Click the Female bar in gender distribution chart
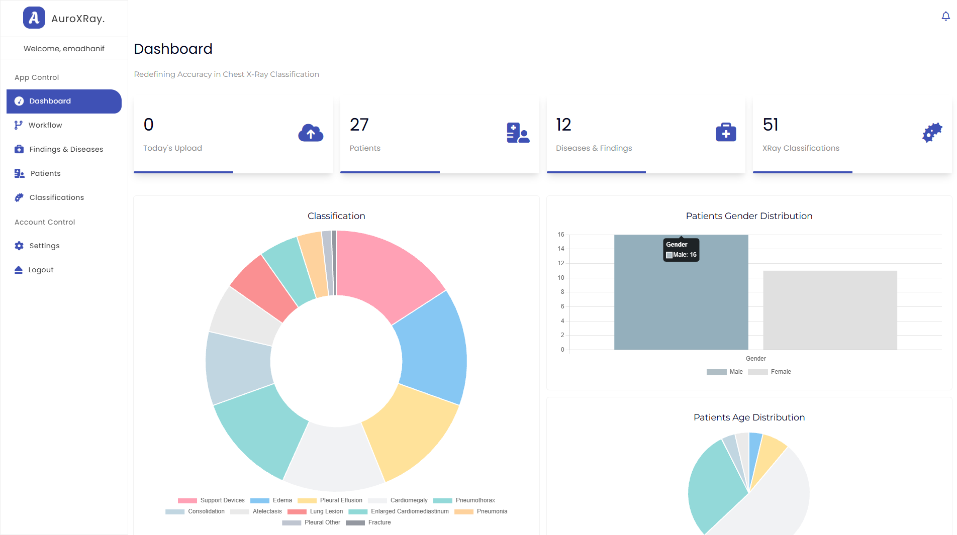This screenshot has height=535, width=957. (x=829, y=310)
